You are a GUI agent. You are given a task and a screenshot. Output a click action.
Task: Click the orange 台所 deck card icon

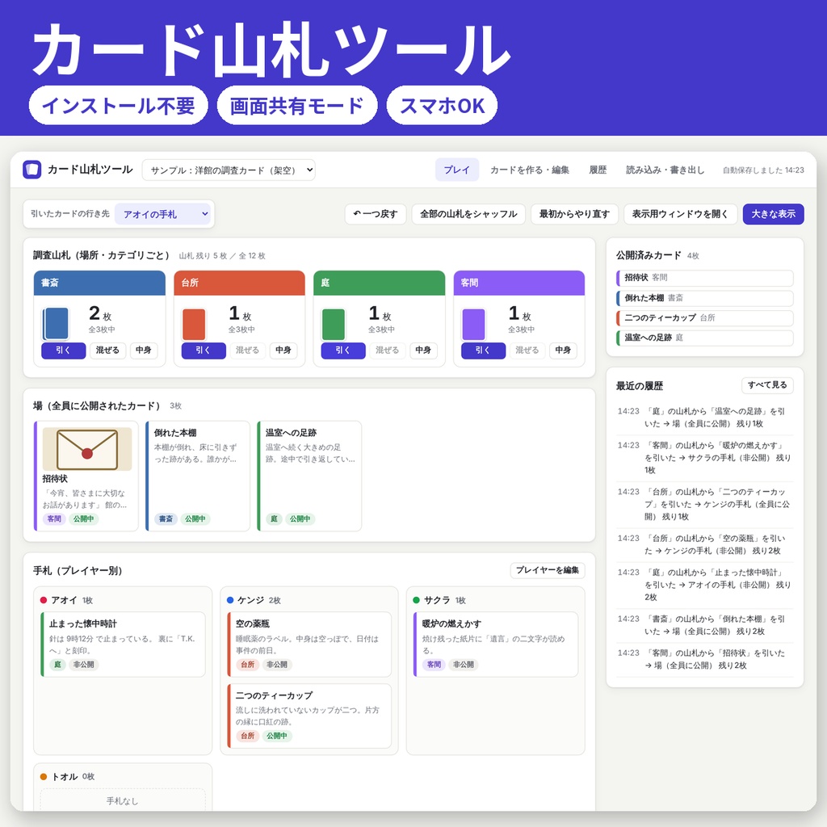194,324
